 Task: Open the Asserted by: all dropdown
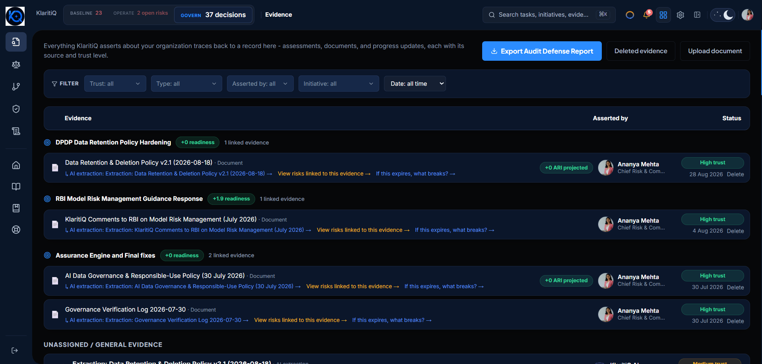tap(260, 84)
